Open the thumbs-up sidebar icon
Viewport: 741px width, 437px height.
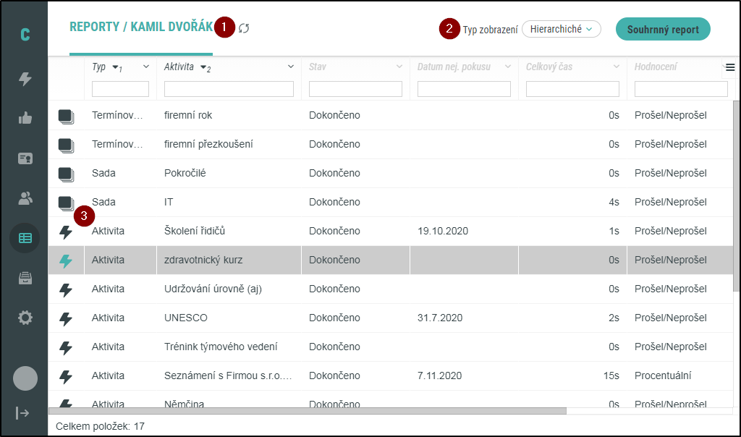25,118
